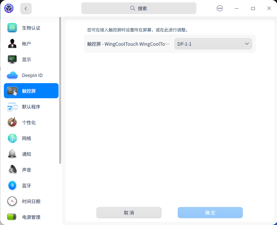Open 默认程序 default apps settings
This screenshot has height=225, width=277.
click(x=31, y=106)
